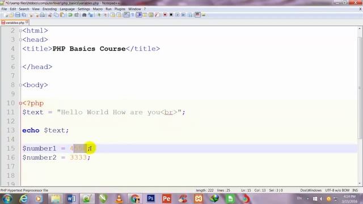
Task: Start macro recording with the red dot
Action: pos(165,15)
